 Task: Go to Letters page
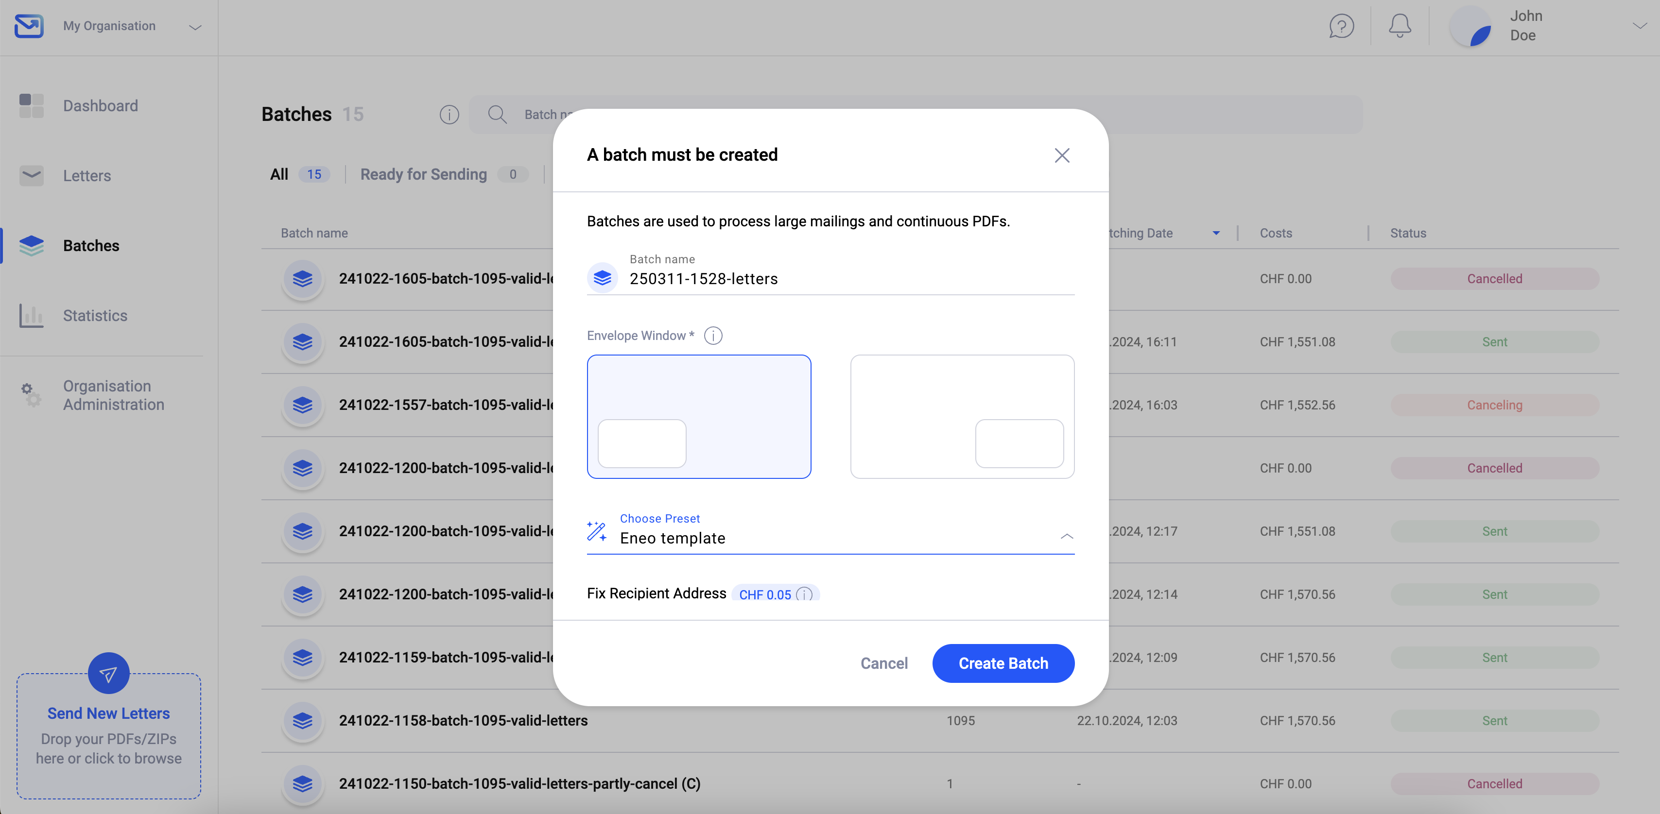(87, 176)
